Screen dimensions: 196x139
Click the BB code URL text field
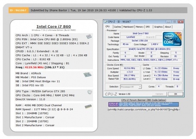coord(144,109)
